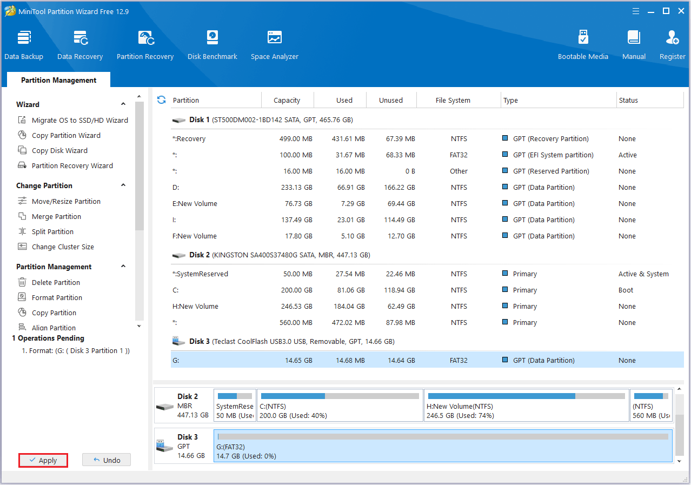Select the C: partition row
Image resolution: width=691 pixels, height=485 pixels.
pyautogui.click(x=427, y=290)
